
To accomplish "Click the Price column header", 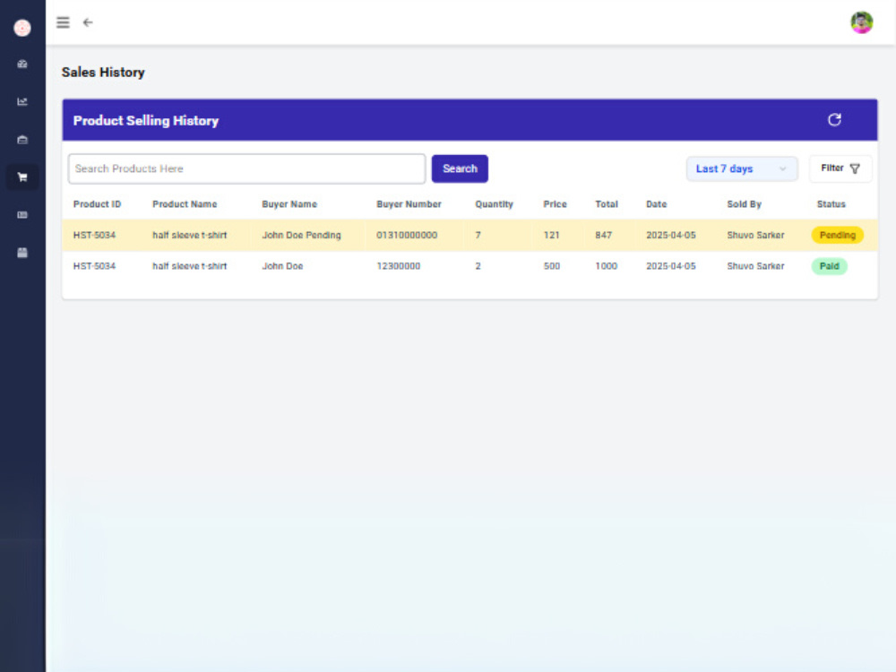I will (555, 204).
